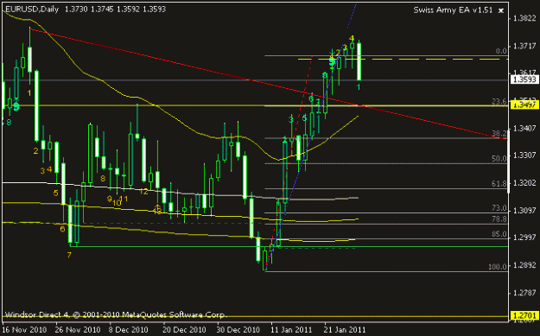The height and width of the screenshot is (336, 540).
Task: Select the Fibonacci 61.8 level label
Action: 499,184
